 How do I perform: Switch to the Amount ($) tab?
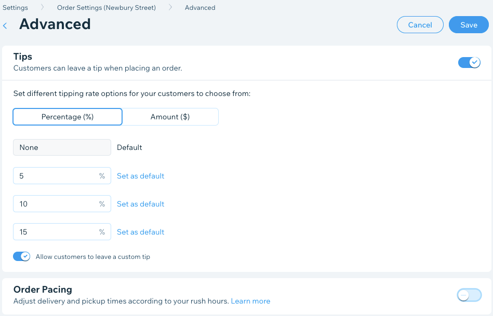point(170,117)
